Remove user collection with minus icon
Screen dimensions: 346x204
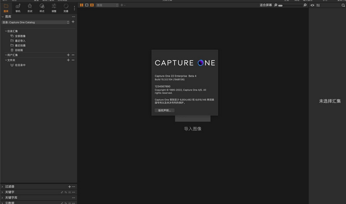[x=73, y=55]
